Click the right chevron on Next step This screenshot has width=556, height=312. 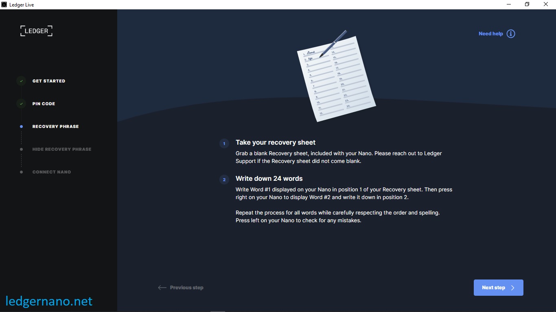pyautogui.click(x=513, y=288)
